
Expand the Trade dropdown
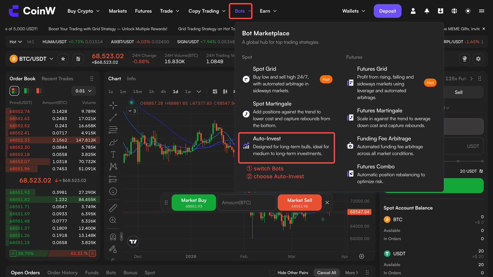click(x=170, y=11)
